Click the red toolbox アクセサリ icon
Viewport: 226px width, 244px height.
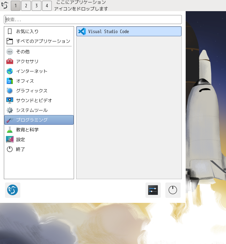click(10, 61)
